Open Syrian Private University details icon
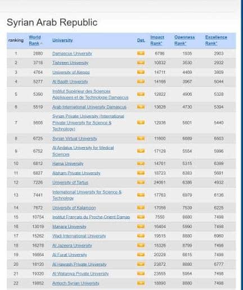This screenshot has width=243, height=290. coord(141,123)
